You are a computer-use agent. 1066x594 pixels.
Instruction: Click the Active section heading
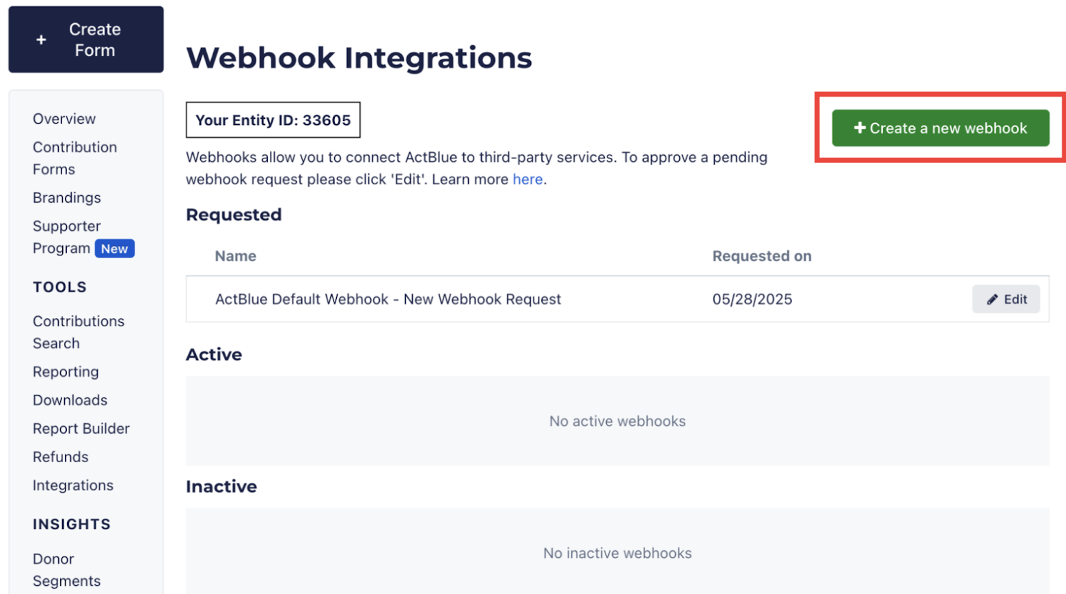pyautogui.click(x=214, y=354)
